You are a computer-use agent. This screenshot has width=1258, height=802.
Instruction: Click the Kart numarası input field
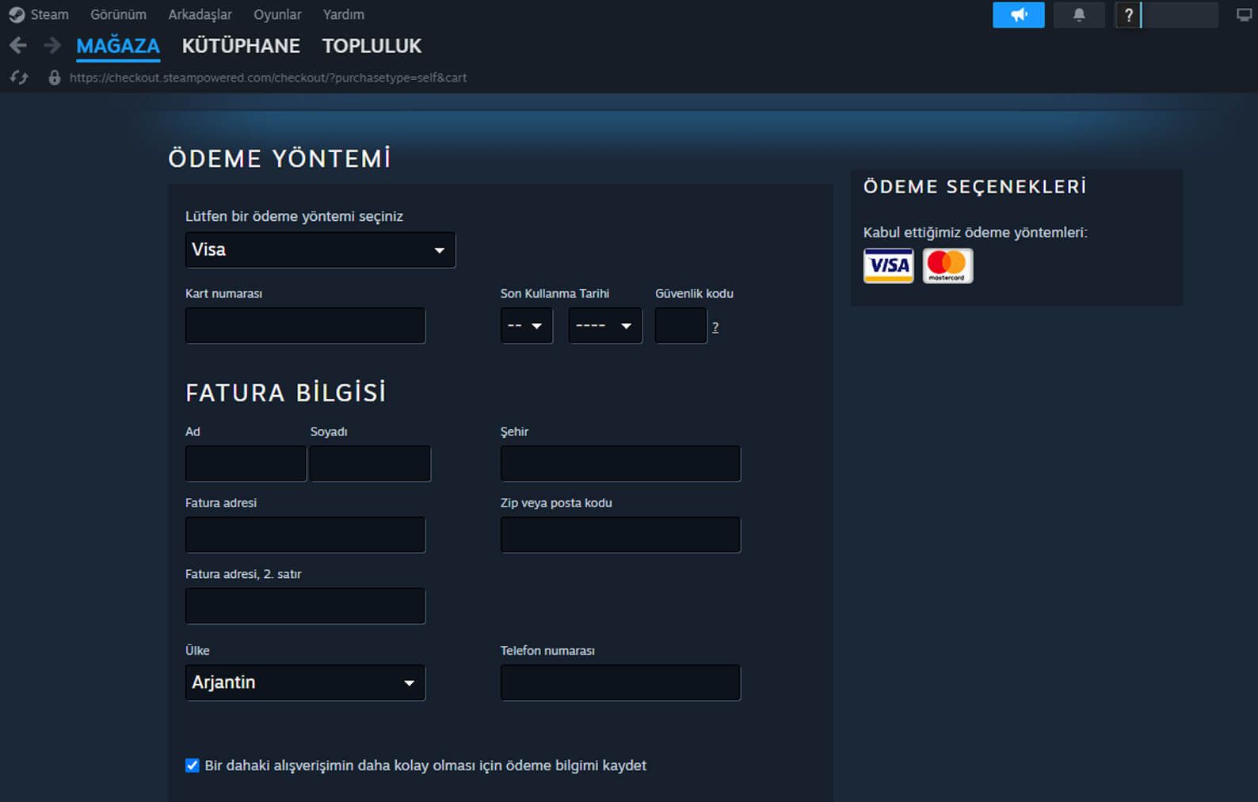(305, 325)
